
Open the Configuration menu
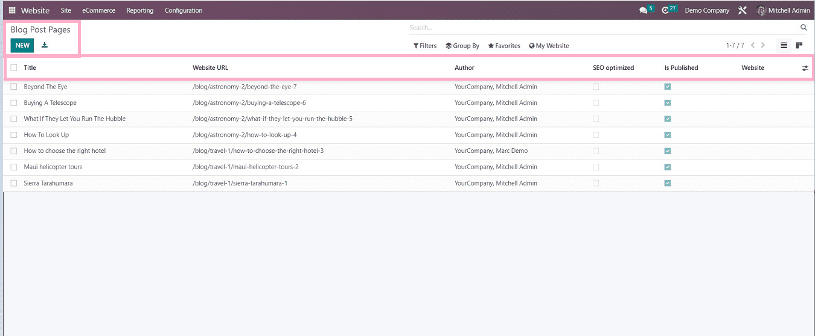coord(184,10)
